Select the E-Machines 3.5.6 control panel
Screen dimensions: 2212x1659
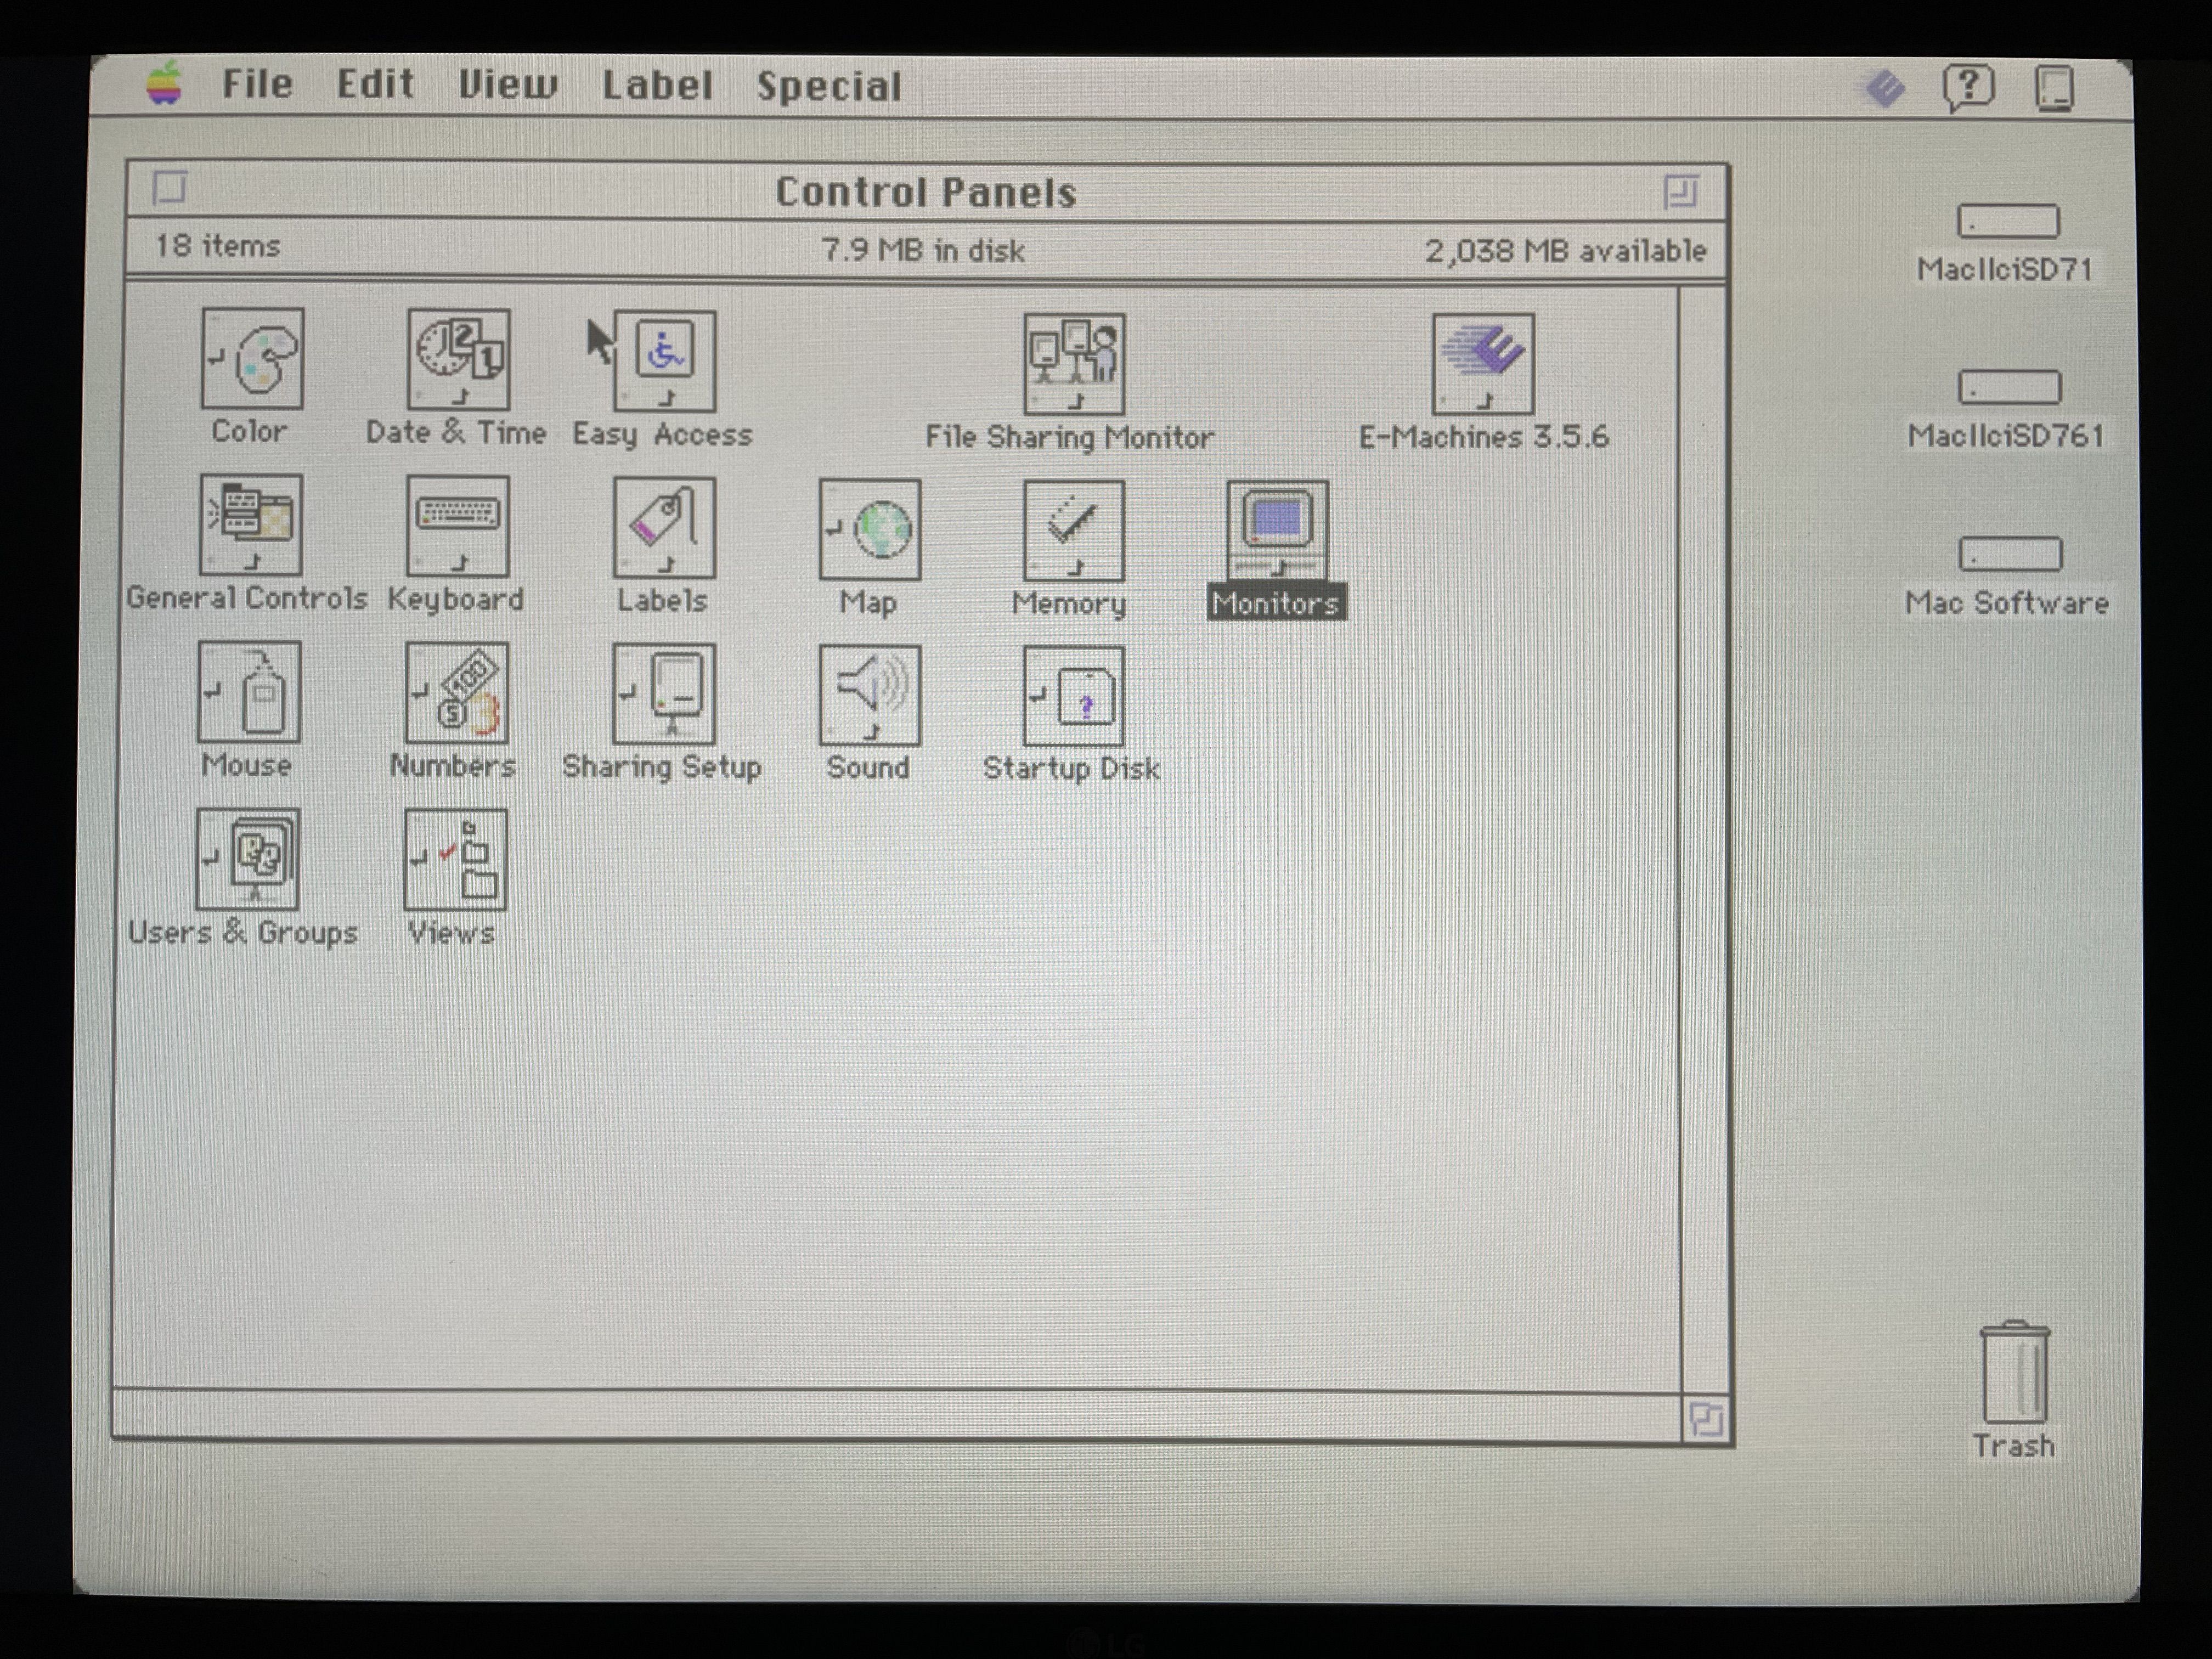click(x=1483, y=364)
